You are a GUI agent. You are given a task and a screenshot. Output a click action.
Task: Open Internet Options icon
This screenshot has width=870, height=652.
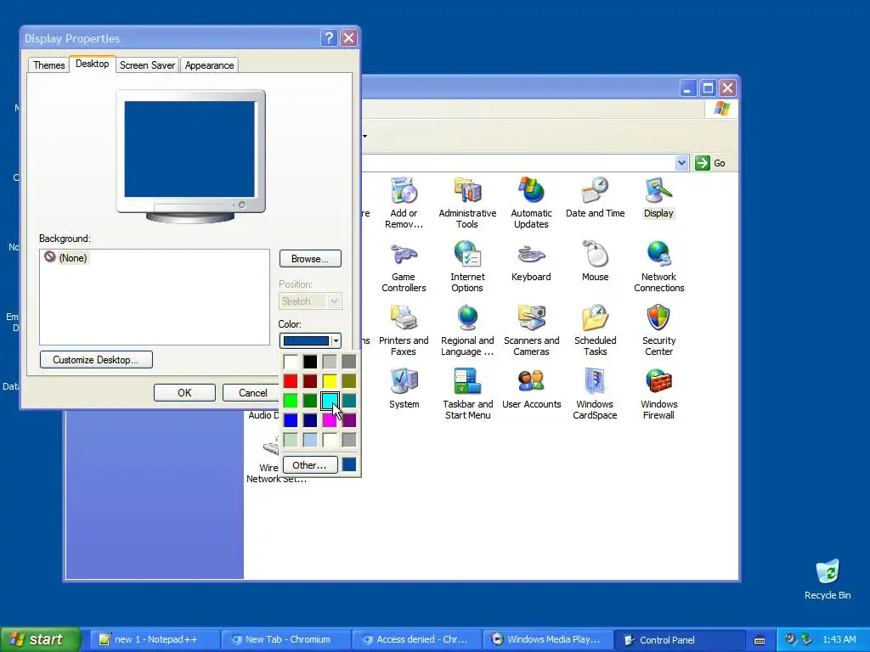pos(467,267)
